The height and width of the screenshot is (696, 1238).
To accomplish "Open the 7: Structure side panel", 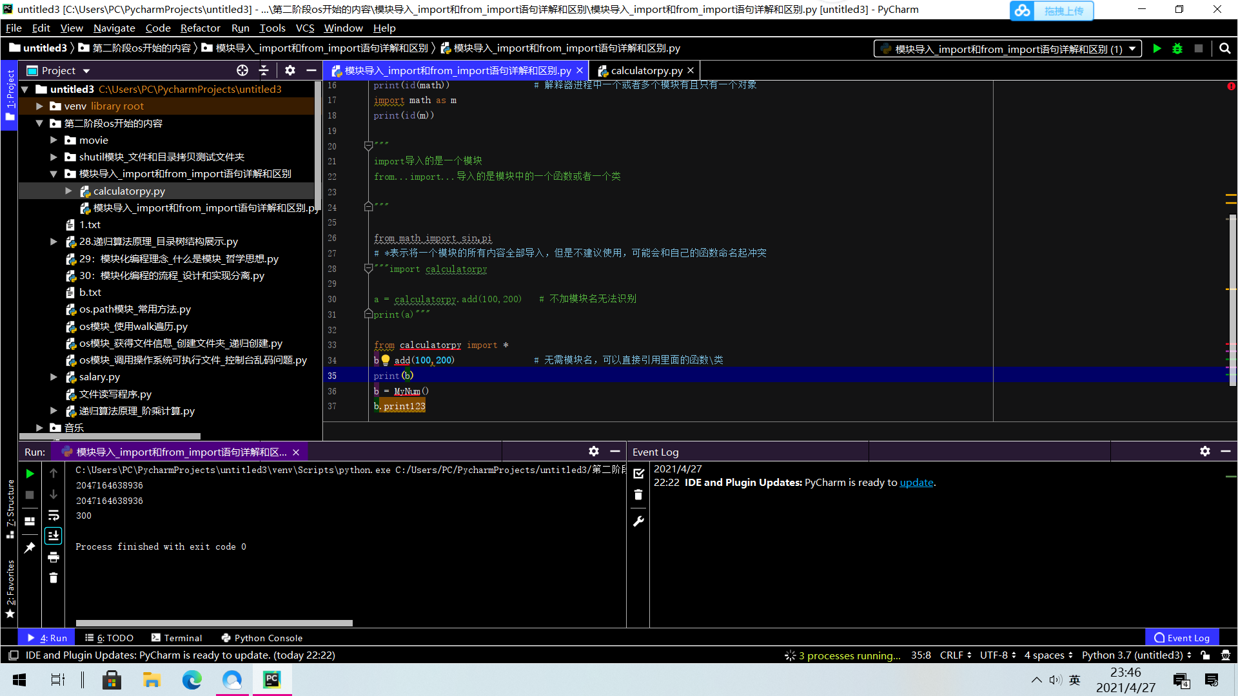I will click(x=10, y=509).
